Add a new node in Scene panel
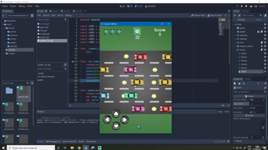268x150 pixels. pyautogui.click(x=234, y=15)
